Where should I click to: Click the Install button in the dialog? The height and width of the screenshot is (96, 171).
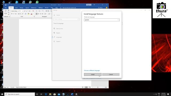coord(93,74)
